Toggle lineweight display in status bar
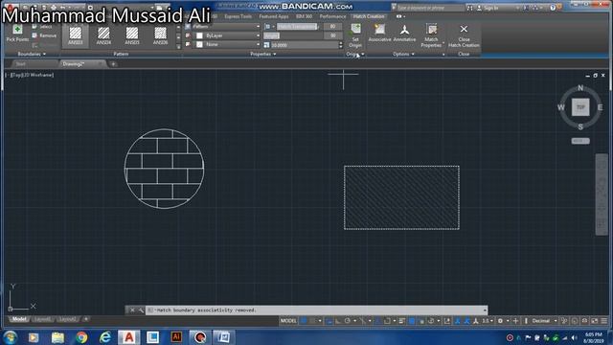This screenshot has width=613, height=345. tap(402, 321)
